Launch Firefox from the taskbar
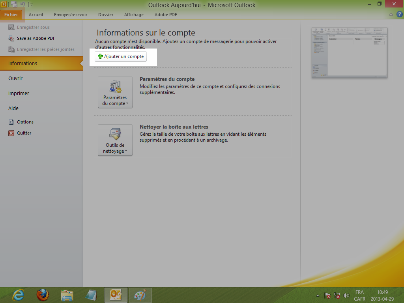Viewport: 404px width, 303px height. [43, 295]
